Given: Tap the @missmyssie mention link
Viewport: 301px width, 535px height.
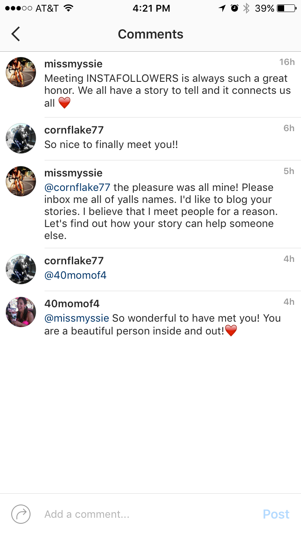Looking at the screenshot, I should click(x=77, y=318).
